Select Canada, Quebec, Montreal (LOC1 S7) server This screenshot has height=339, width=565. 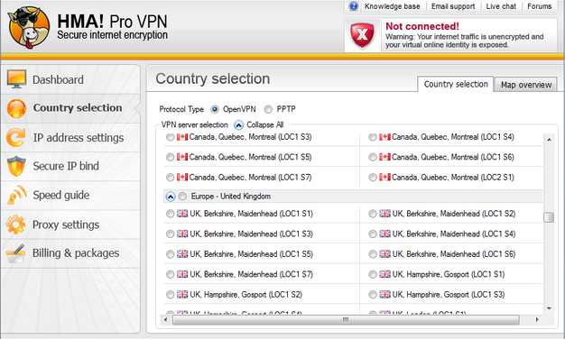click(170, 178)
